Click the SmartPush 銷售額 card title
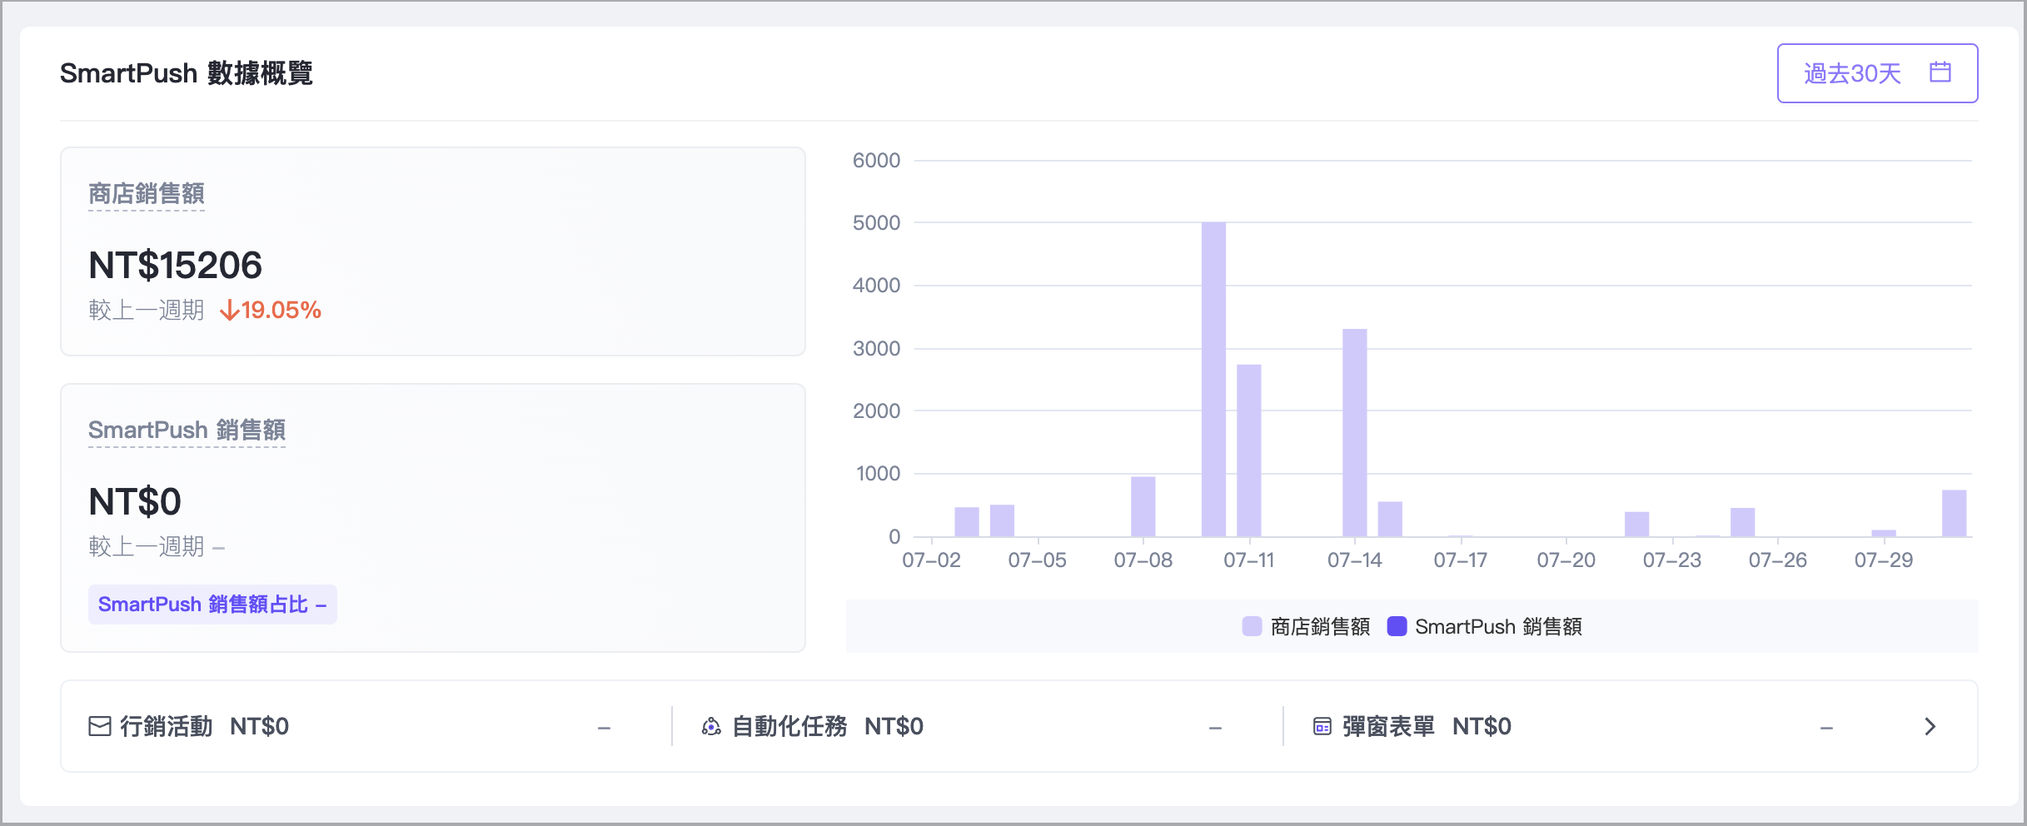This screenshot has height=826, width=2027. coord(187,430)
